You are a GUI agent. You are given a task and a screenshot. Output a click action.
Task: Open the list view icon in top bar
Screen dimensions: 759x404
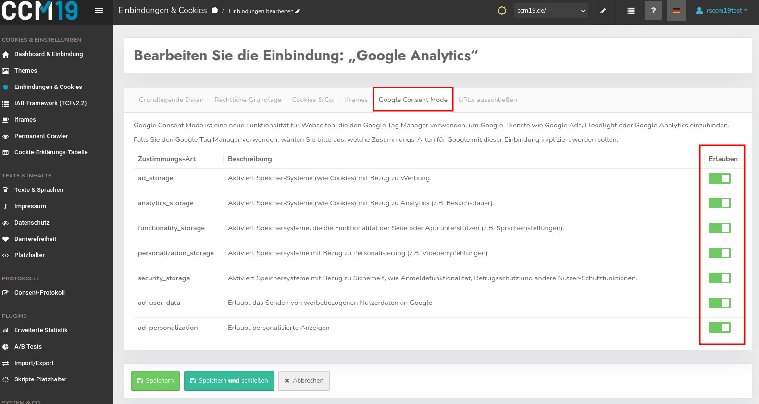(x=631, y=11)
